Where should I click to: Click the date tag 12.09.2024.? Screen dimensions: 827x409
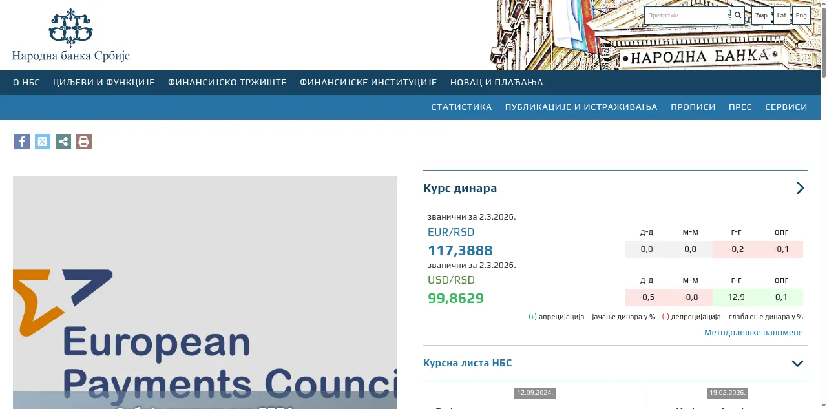(535, 393)
